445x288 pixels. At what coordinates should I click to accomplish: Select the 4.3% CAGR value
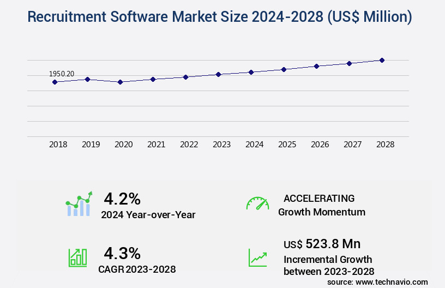click(122, 253)
